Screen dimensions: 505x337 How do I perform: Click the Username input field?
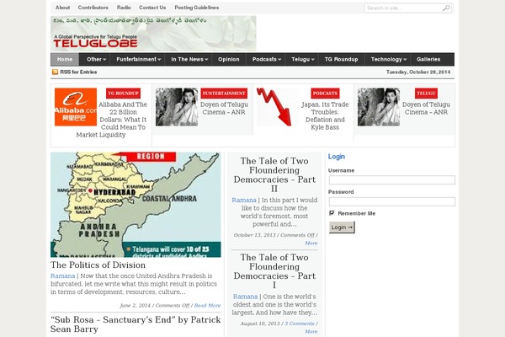[x=392, y=180]
